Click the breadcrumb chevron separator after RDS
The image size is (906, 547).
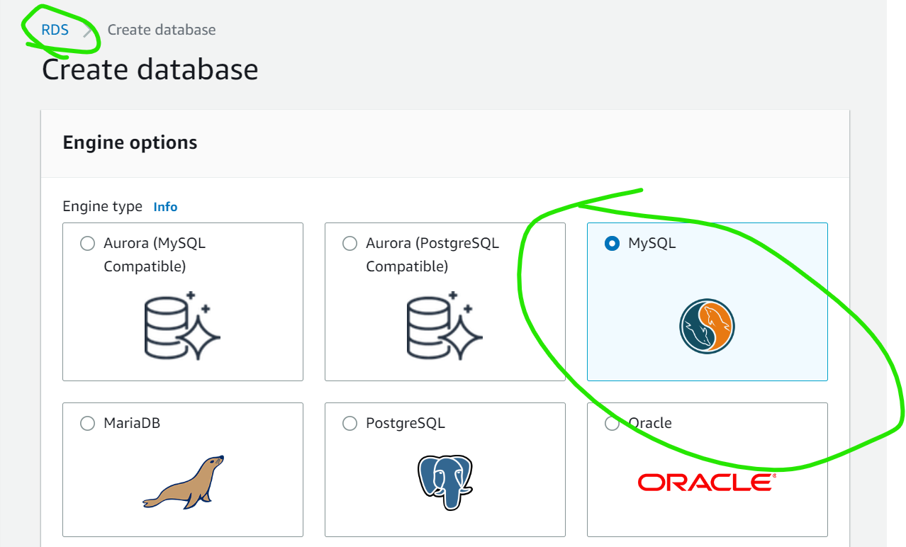88,30
